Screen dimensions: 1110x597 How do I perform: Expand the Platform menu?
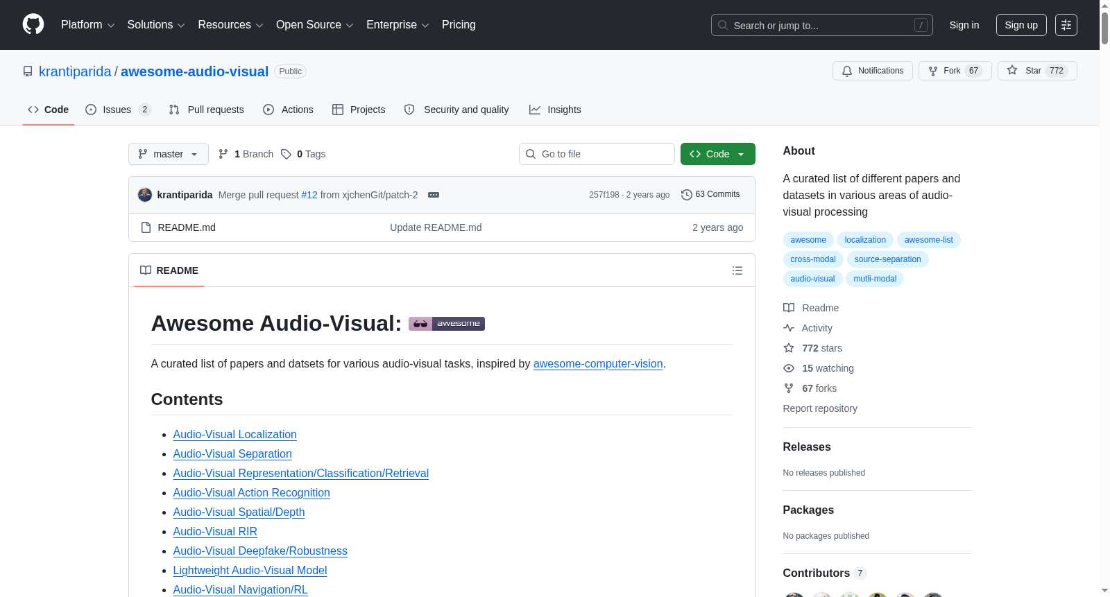(88, 25)
